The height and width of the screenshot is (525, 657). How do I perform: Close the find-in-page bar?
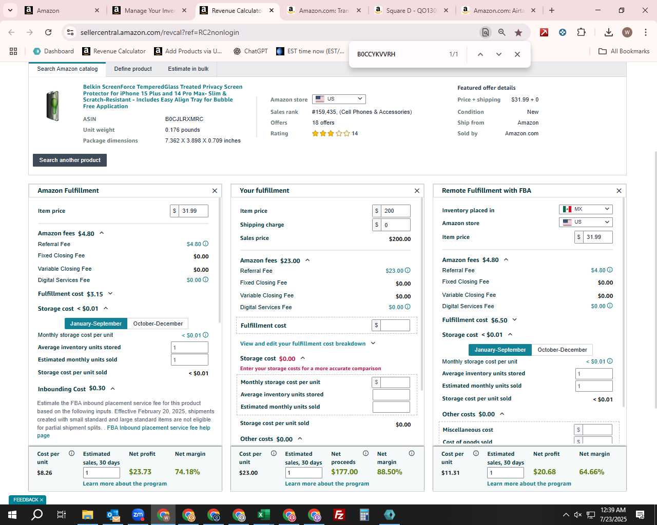517,54
